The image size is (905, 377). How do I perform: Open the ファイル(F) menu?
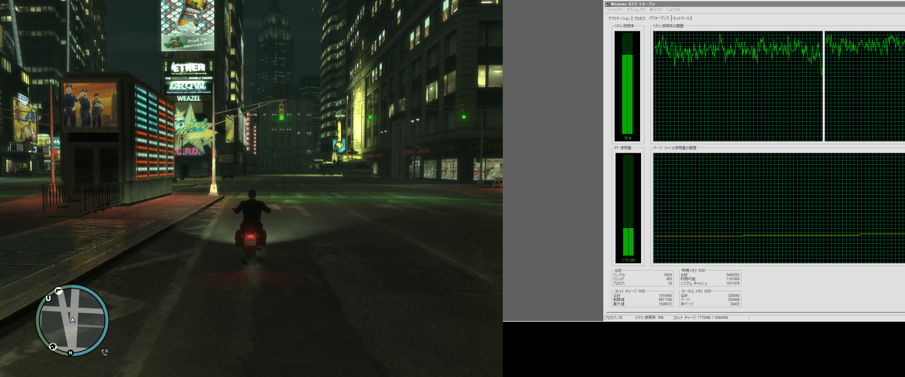pyautogui.click(x=614, y=9)
